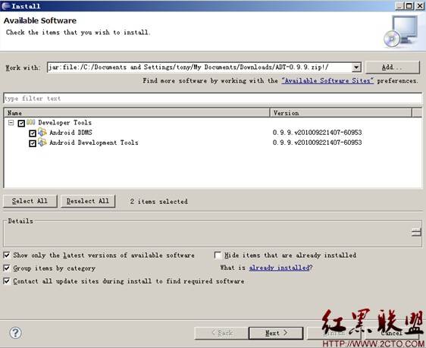Viewport: 426px width, 348px height.
Task: Click the Name column header
Action: (136, 113)
